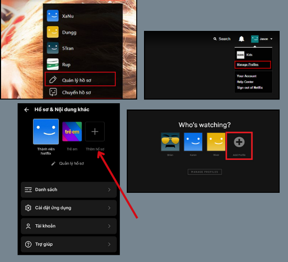This screenshot has height=262, width=288.
Task: Click the Search label text
Action: [225, 39]
